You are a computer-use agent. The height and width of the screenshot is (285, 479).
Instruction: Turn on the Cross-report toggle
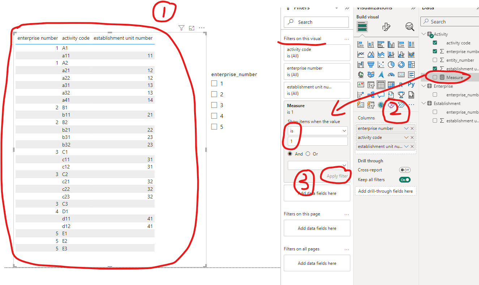coord(405,170)
